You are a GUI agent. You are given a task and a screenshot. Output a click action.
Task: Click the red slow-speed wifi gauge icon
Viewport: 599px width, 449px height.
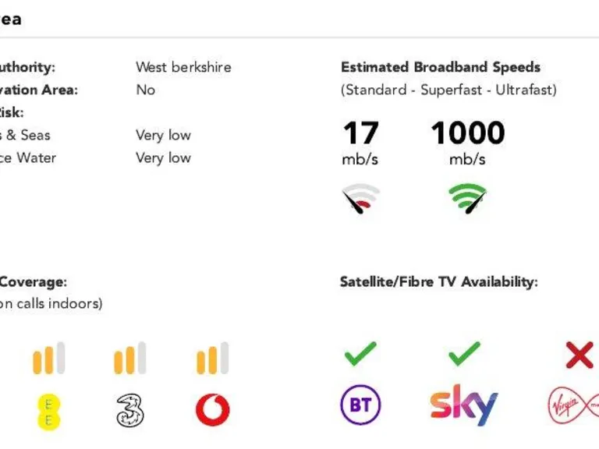click(360, 199)
